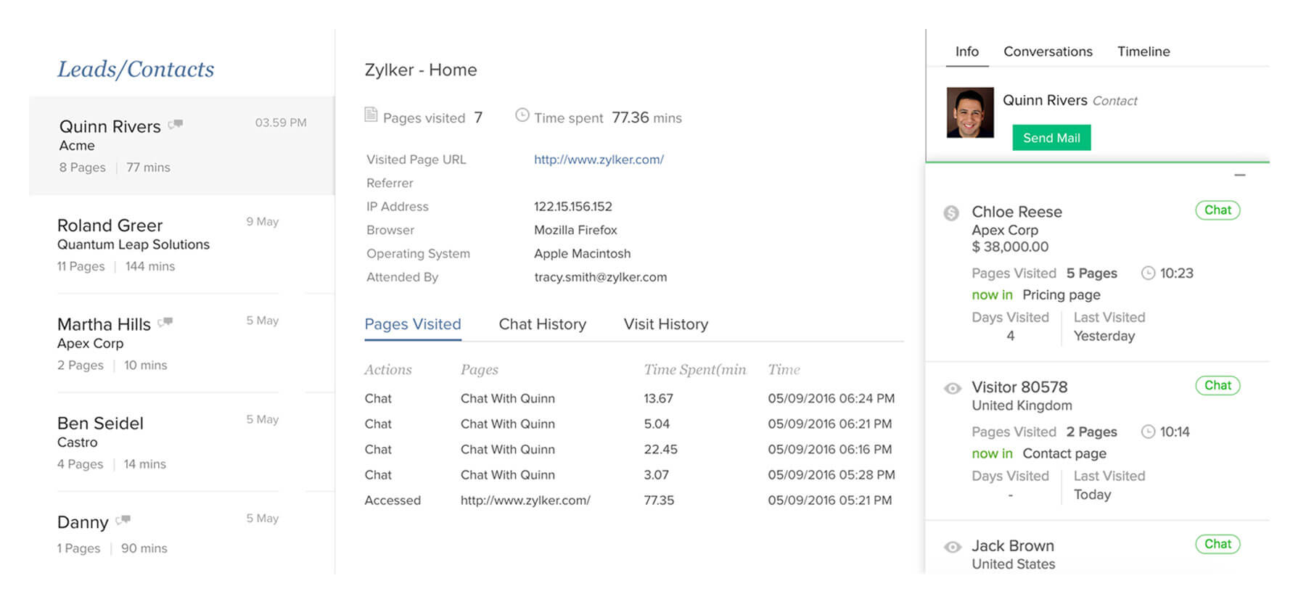Viewport: 1306px width, 602px height.
Task: Switch to the Chat History tab
Action: pyautogui.click(x=542, y=324)
